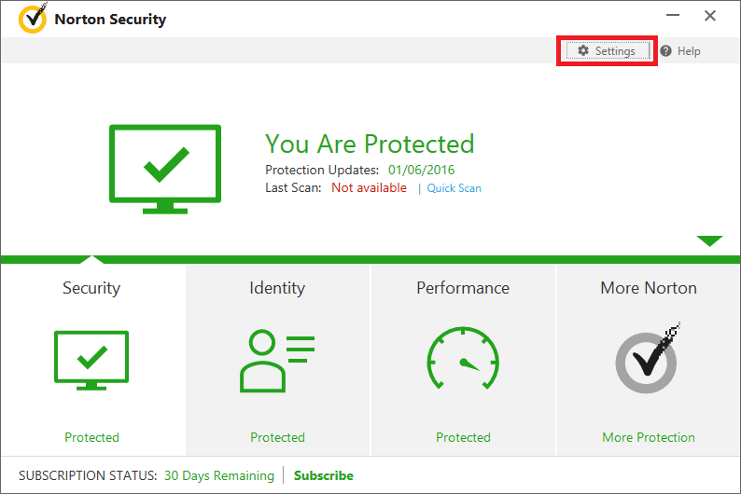
Task: Click the Protection Updates date 01/06/2016
Action: [422, 170]
